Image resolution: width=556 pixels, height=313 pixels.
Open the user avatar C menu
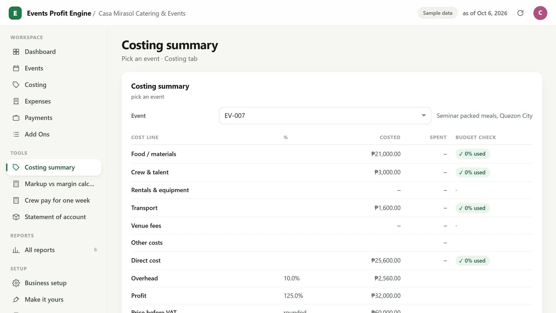(540, 13)
